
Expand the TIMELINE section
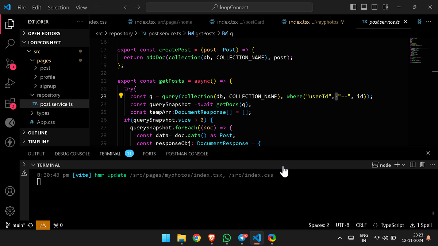(x=54, y=141)
